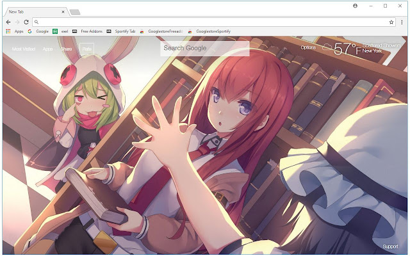Select the New Tab browser tab

click(36, 12)
